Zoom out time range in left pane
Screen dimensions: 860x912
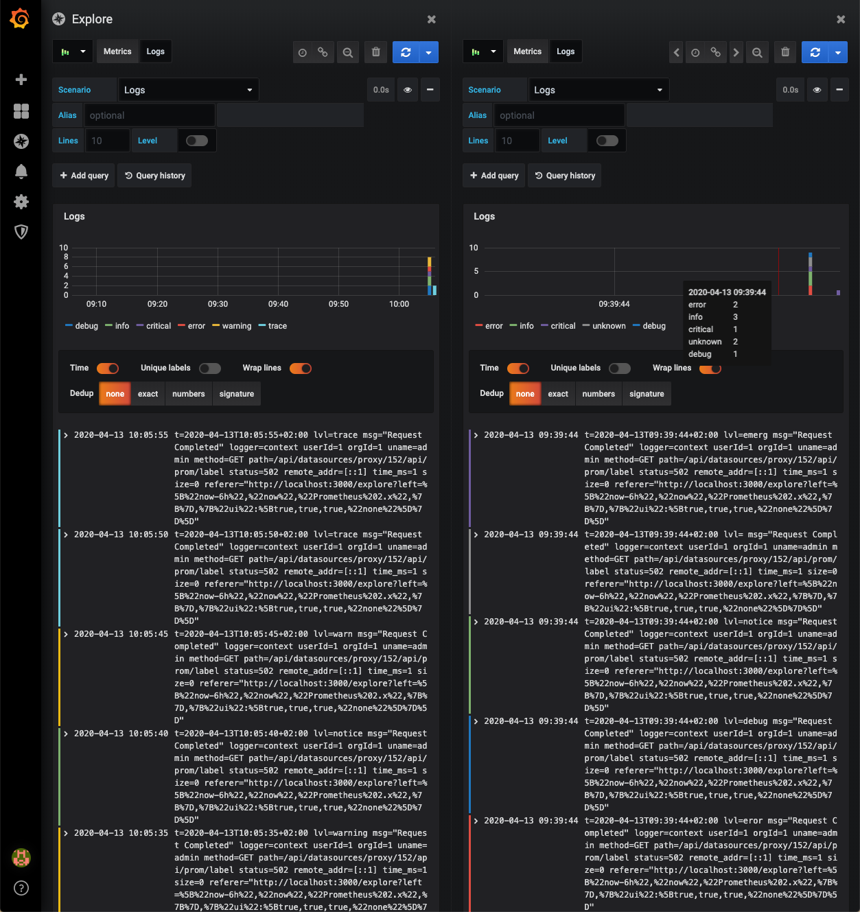coord(348,52)
